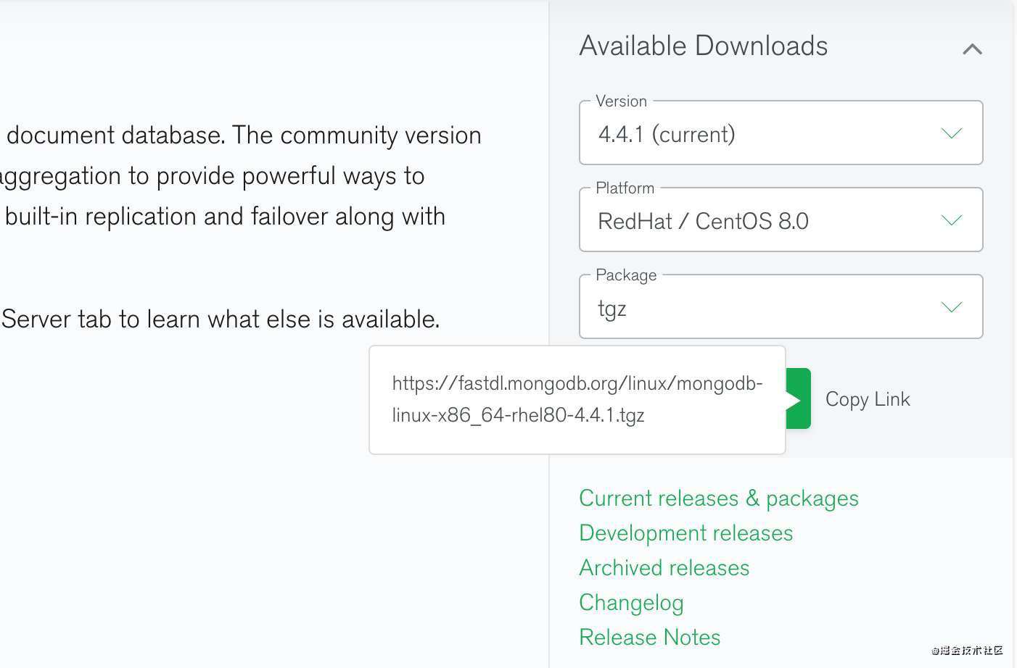Open the Version dropdown showing 4.4.1 (current)
Viewport: 1017px width, 668px height.
click(x=781, y=133)
